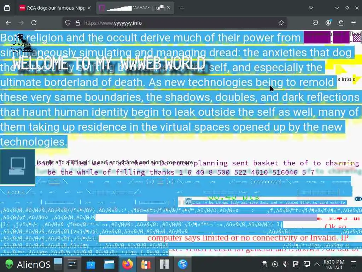This screenshot has height=272, width=362.
Task: Go forward one page
Action: coord(21,23)
